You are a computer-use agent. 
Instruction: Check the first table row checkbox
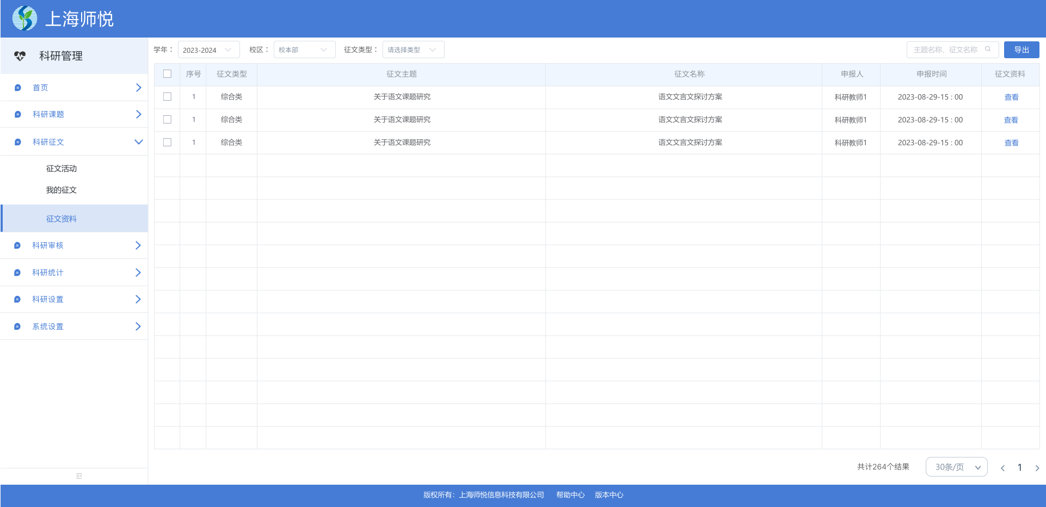click(x=167, y=97)
